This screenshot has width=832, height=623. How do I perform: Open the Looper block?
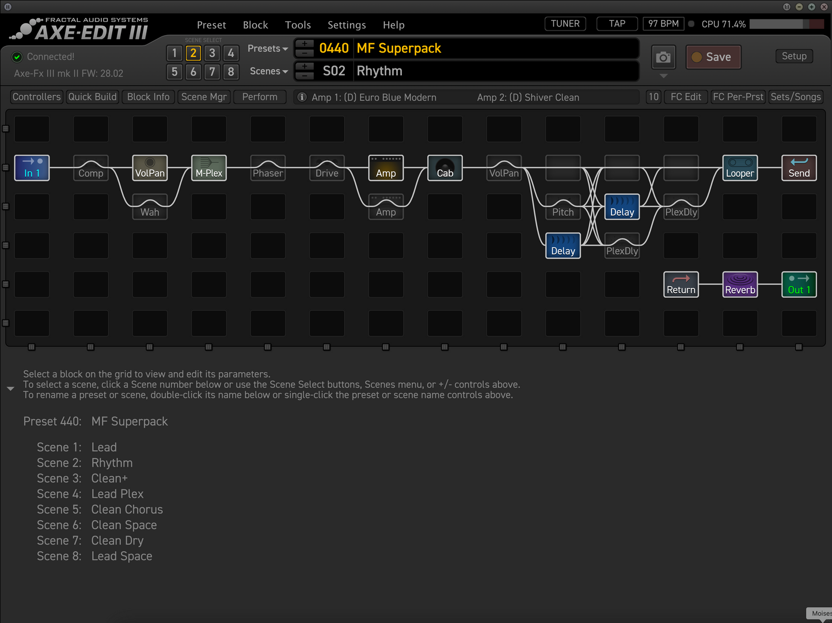740,167
